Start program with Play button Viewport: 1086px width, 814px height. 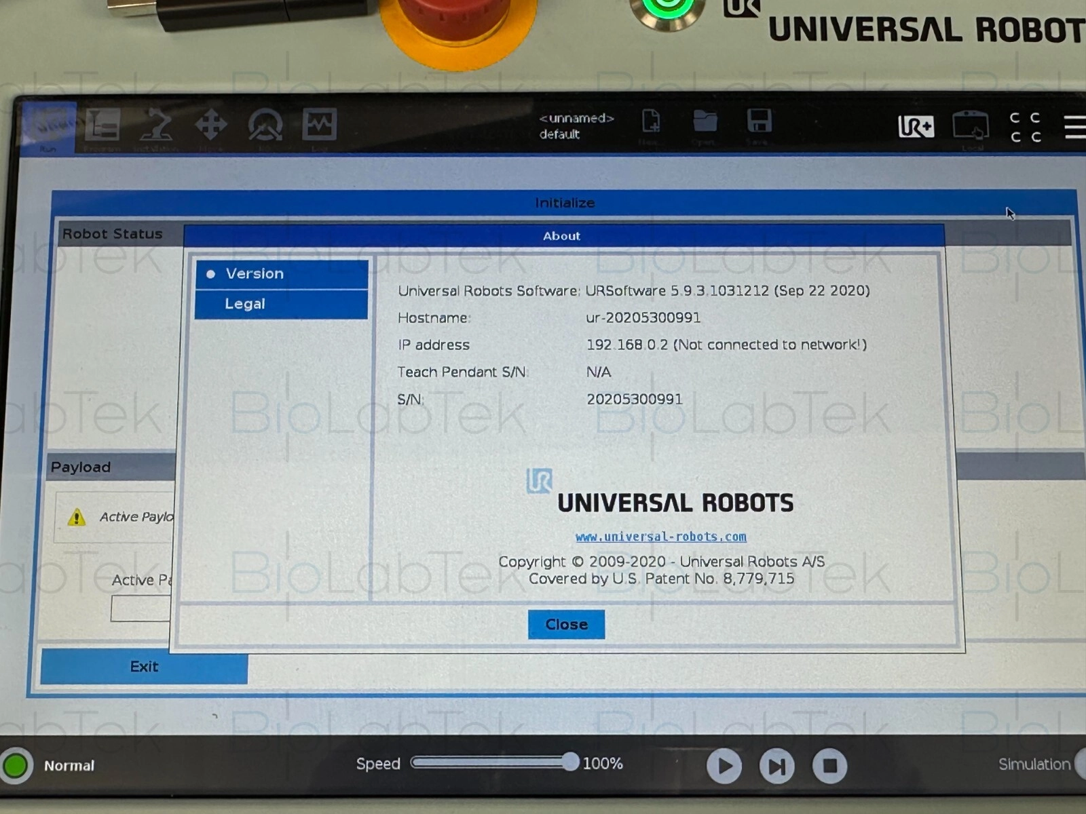tap(724, 766)
